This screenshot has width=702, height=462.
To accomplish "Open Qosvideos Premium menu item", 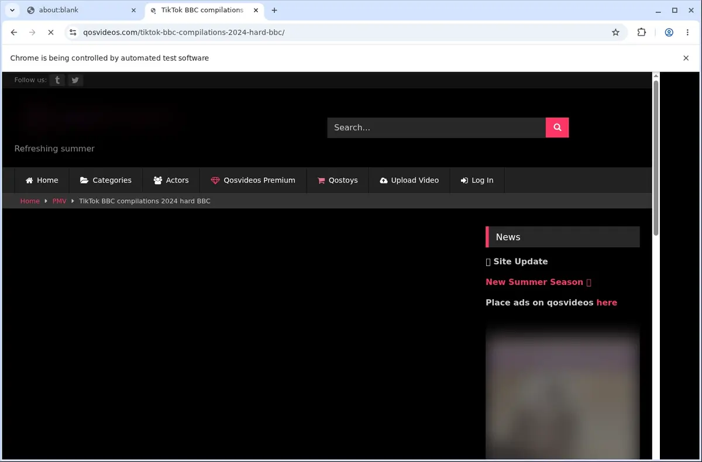I will (x=253, y=180).
